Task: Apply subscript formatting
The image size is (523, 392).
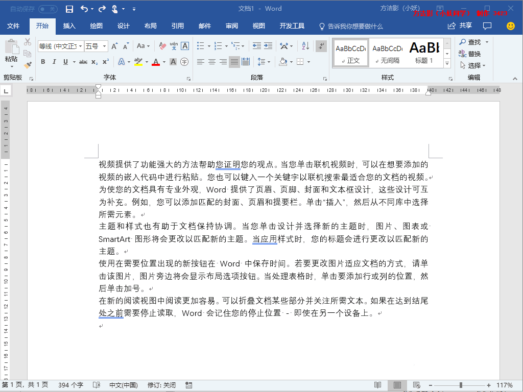Action: click(x=94, y=62)
